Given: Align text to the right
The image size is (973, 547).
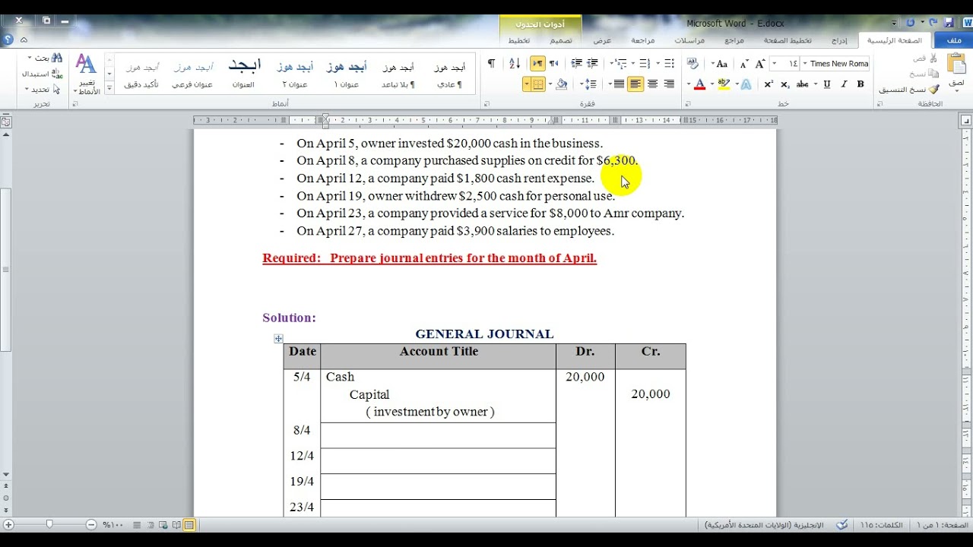Looking at the screenshot, I should pos(669,84).
